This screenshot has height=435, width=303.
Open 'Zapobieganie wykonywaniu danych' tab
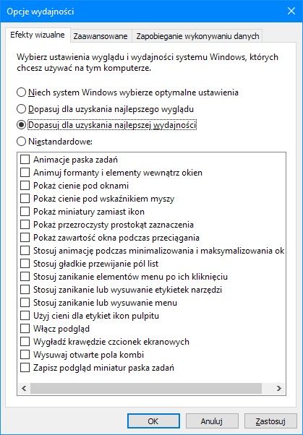coord(197,36)
